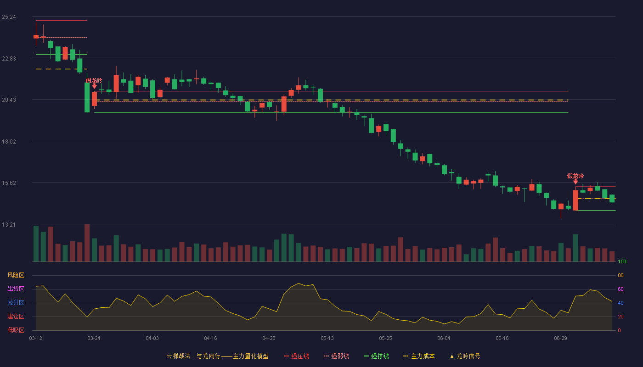This screenshot has height=367, width=643.
Task: Click the 22.83 price axis label
Action: click(9, 59)
